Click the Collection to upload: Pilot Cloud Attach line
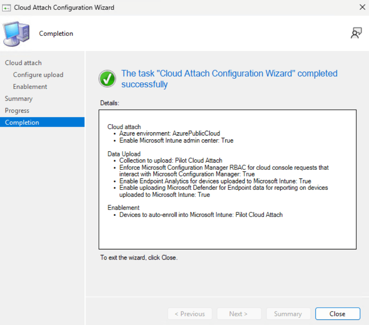The image size is (369, 325). point(171,160)
